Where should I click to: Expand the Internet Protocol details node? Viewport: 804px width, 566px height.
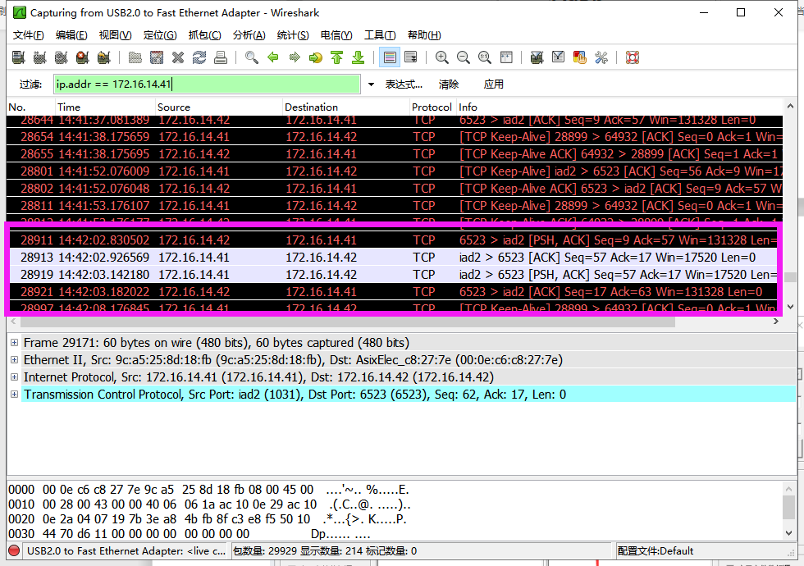(x=15, y=377)
